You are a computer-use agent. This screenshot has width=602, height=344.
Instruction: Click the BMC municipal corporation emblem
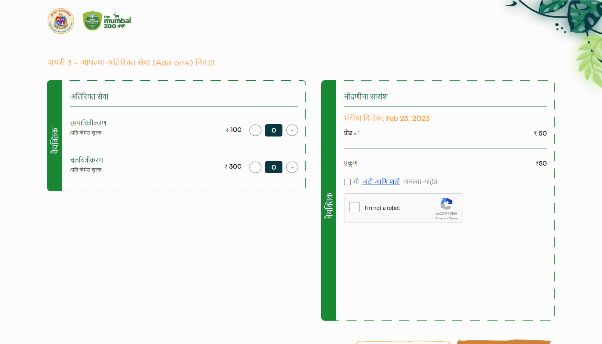[61, 21]
